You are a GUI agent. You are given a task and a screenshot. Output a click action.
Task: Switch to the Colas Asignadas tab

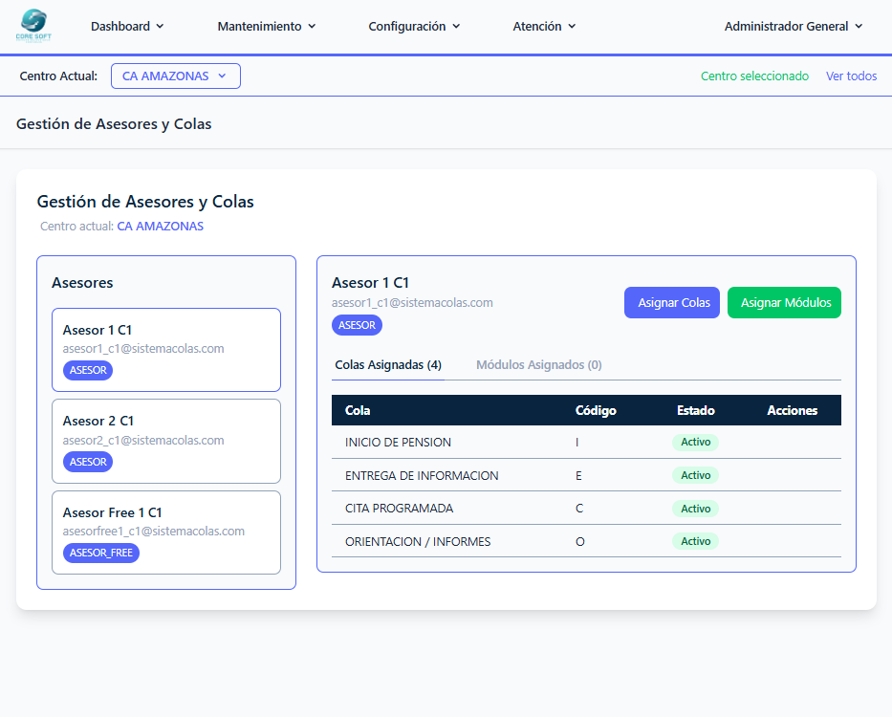(x=388, y=365)
